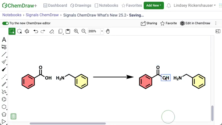Activate the Hand pan tool
222x125 pixels.
(108, 31)
